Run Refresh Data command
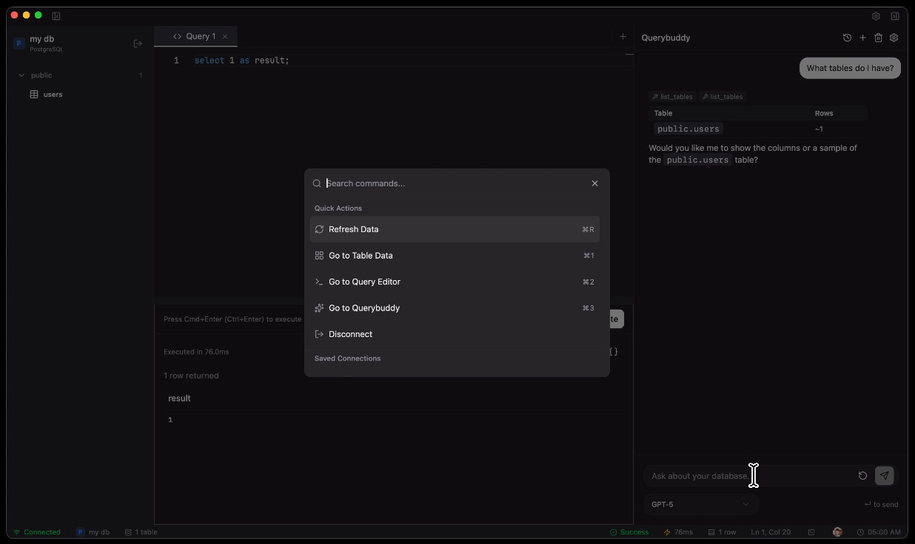This screenshot has height=544, width=915. click(x=455, y=229)
